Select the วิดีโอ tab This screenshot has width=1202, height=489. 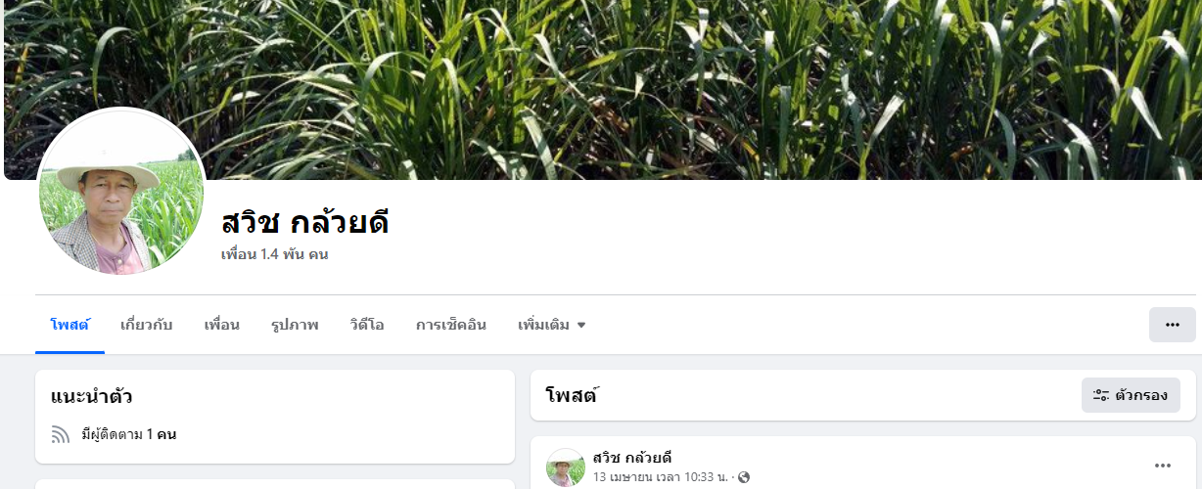pos(367,325)
